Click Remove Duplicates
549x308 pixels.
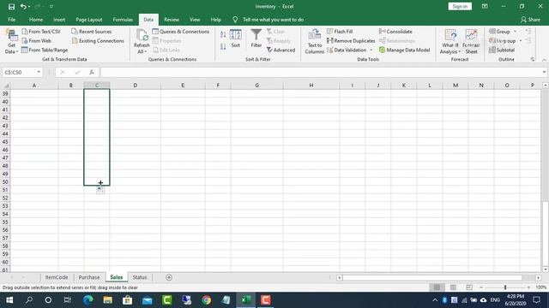351,41
